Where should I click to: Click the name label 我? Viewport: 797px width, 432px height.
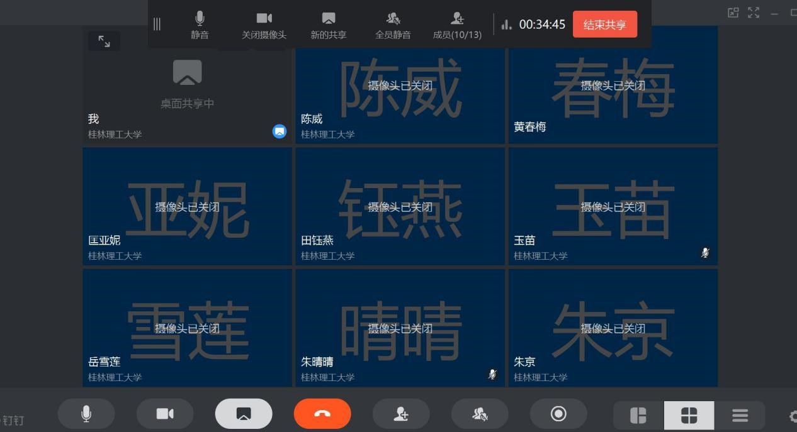pos(93,119)
